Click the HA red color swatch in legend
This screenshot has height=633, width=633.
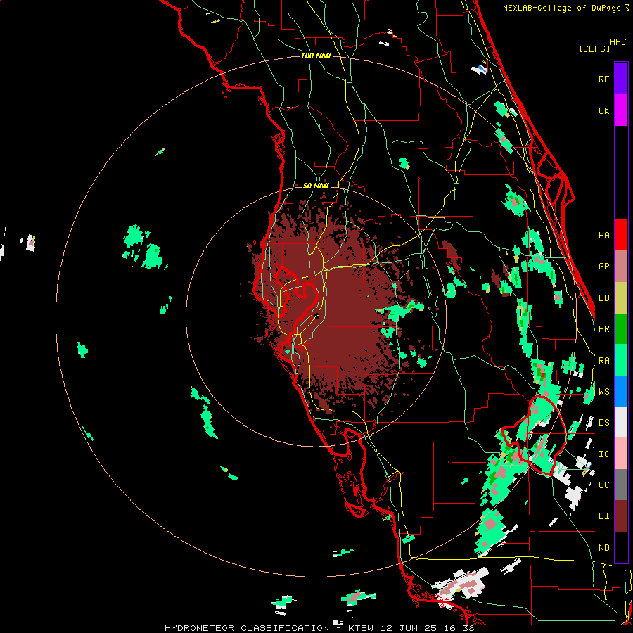click(x=621, y=235)
